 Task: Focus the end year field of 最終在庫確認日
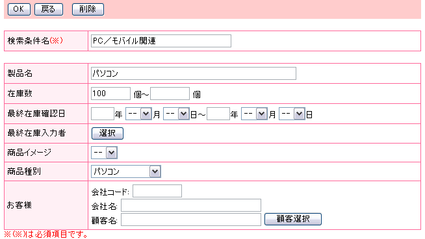(x=218, y=114)
